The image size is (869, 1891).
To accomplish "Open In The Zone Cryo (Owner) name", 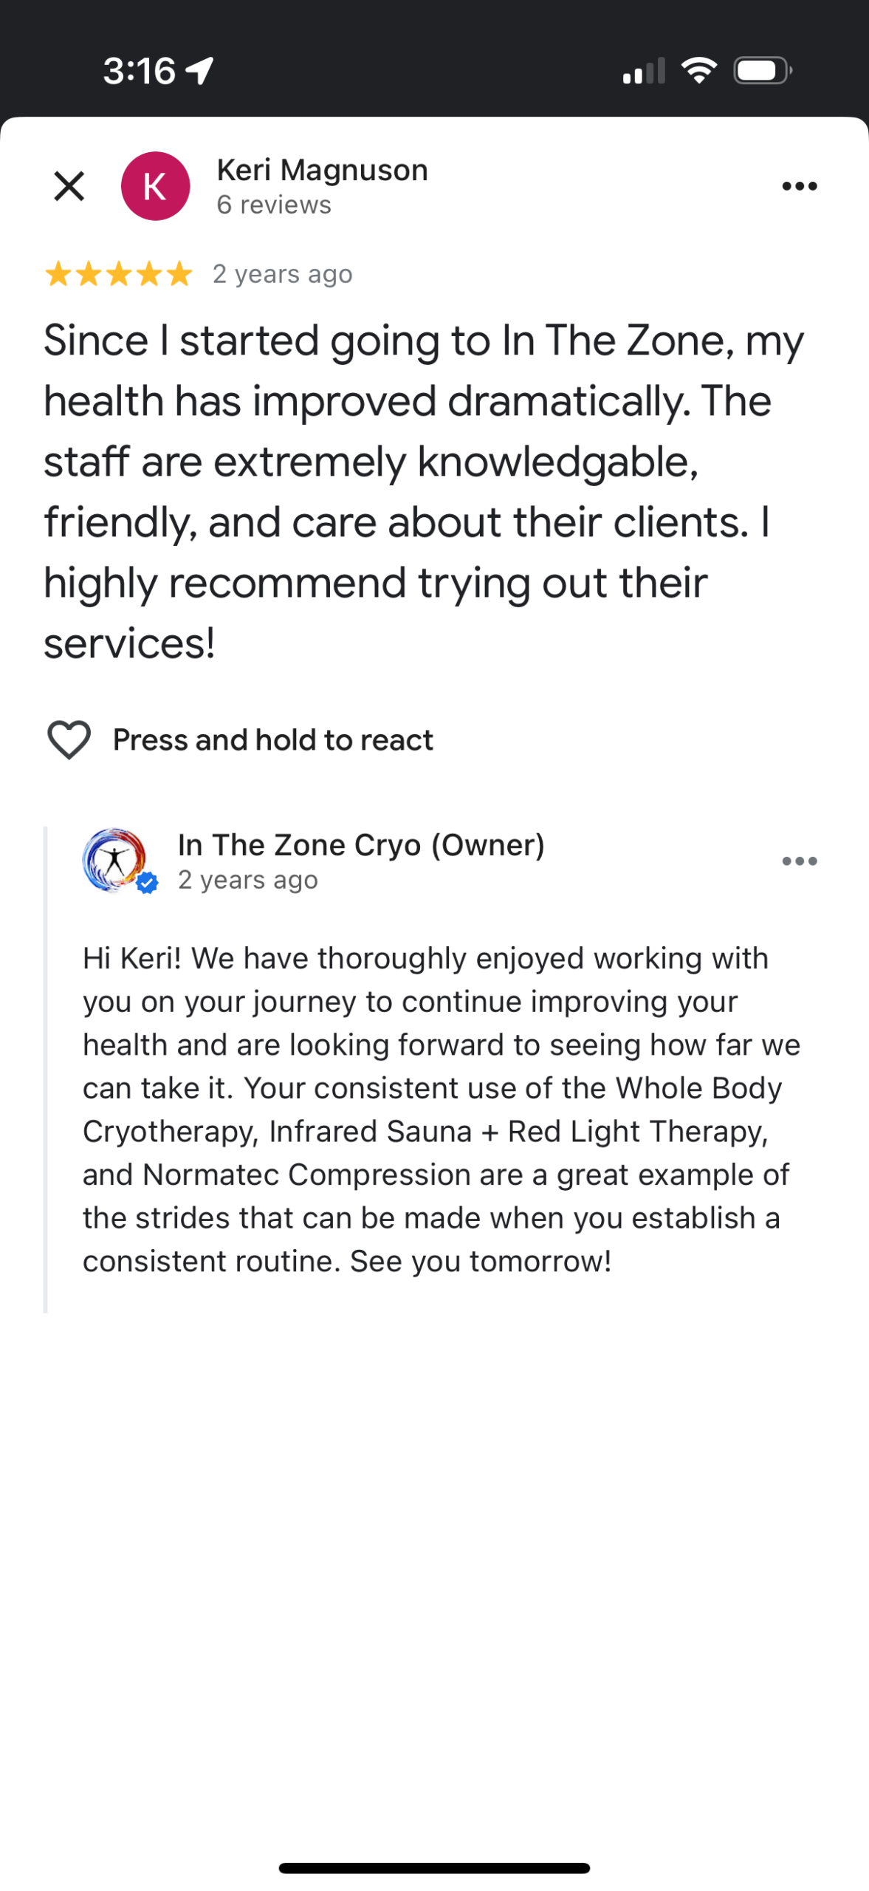I will (x=361, y=844).
